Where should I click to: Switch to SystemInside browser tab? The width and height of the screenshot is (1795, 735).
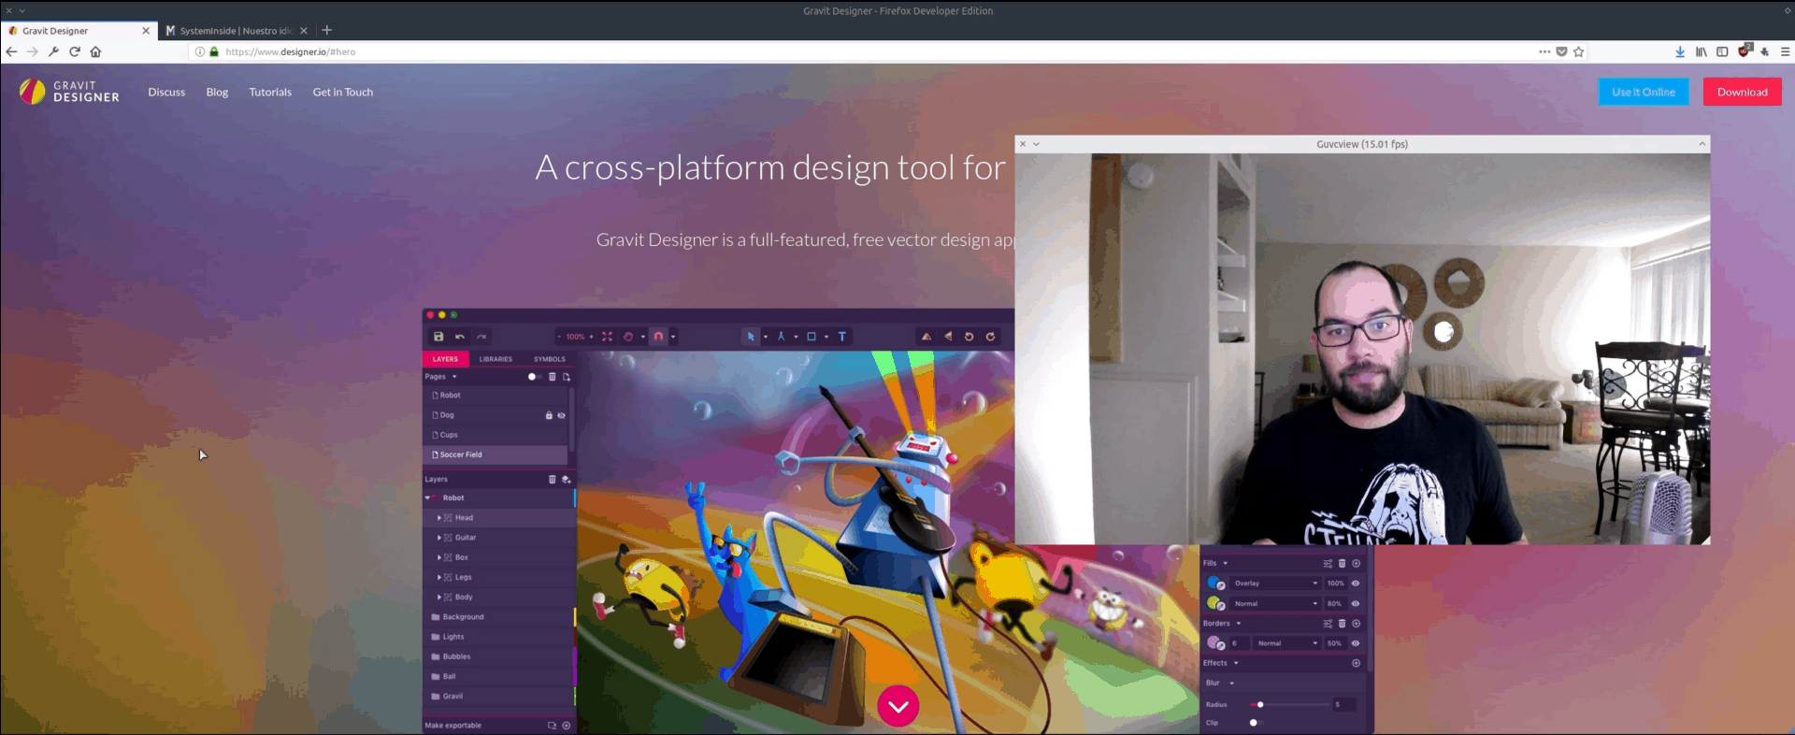pyautogui.click(x=236, y=31)
